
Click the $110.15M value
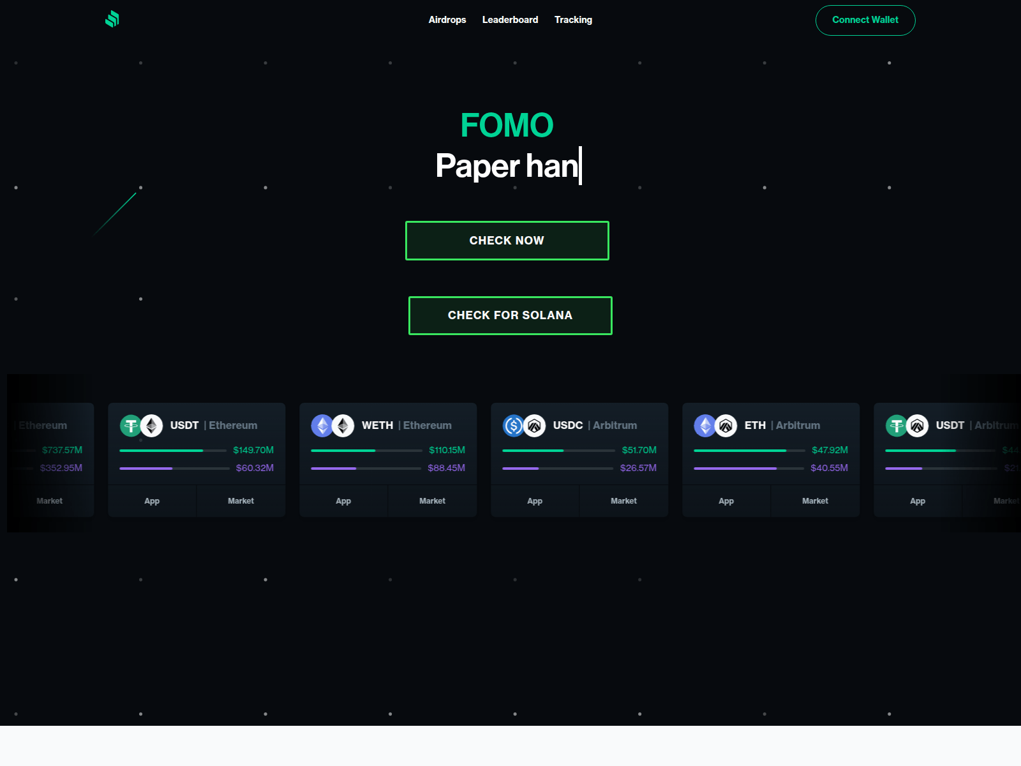pos(447,450)
